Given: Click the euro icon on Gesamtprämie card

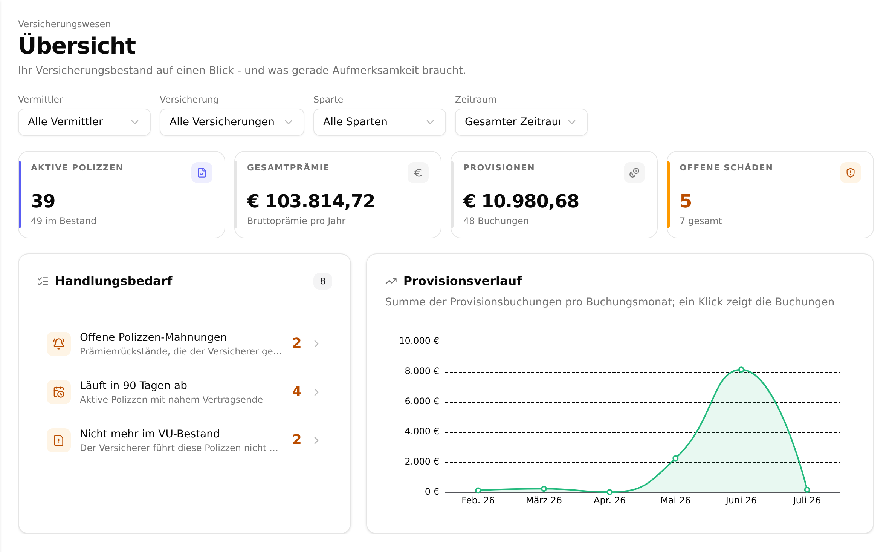Looking at the screenshot, I should (418, 173).
